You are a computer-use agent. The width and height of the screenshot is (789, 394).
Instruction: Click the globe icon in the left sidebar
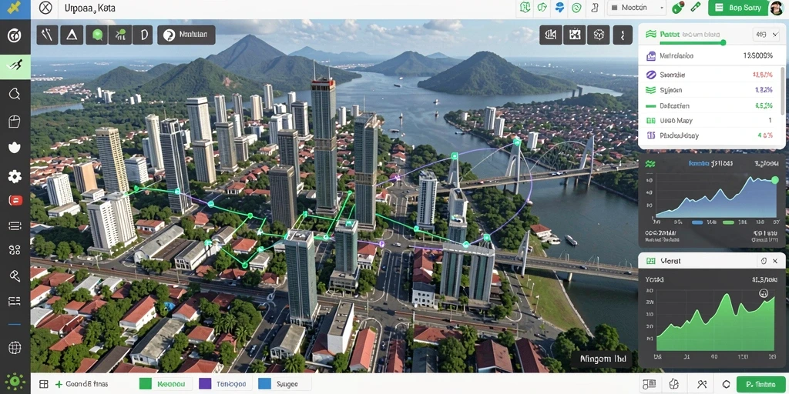(x=15, y=347)
